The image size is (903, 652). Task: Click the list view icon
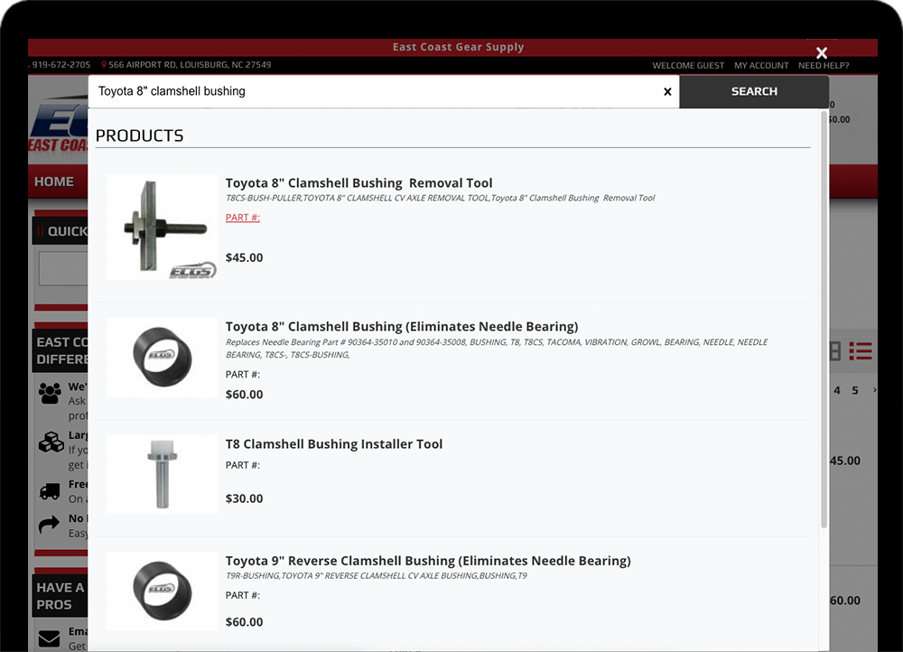tap(861, 351)
